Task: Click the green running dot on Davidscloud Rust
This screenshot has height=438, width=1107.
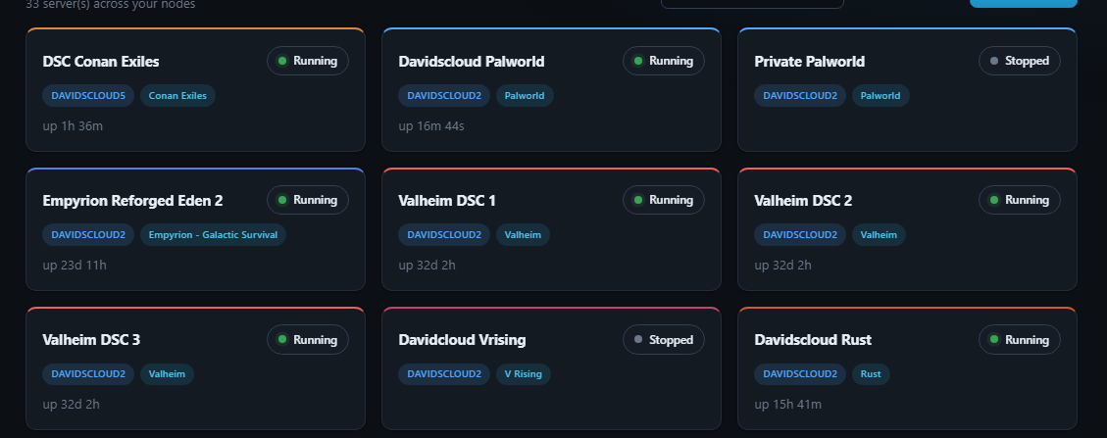Action: [994, 339]
